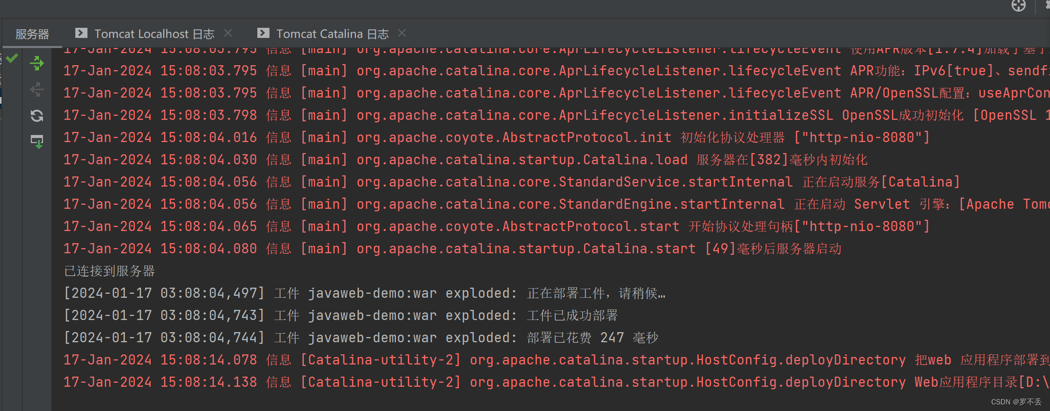Click the 'APR/OpenSSL配置' log line
The width and height of the screenshot is (1050, 411).
[556, 93]
